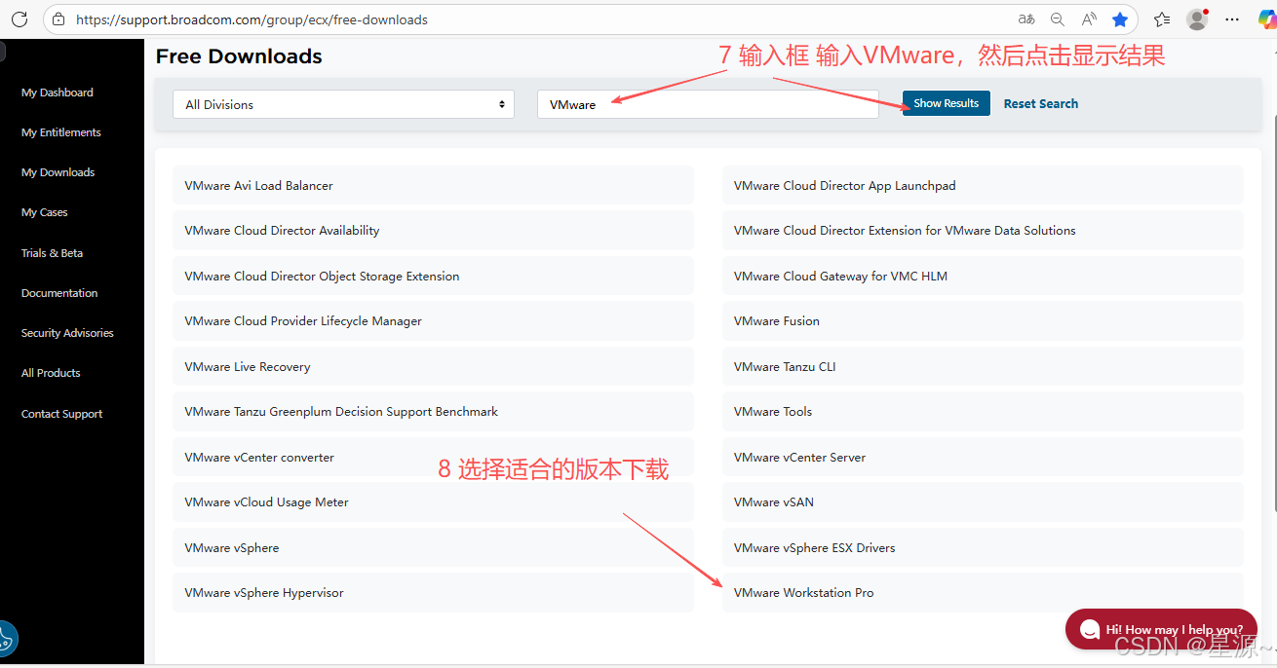Select VMware Cloud Provider Lifecycle Manager
1277x668 pixels.
433,320
